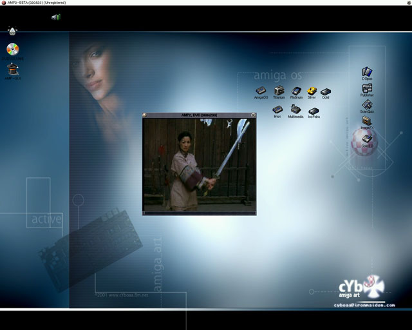This screenshot has width=412, height=330.
Task: Open the DVD disc desktop icon
Action: pos(13,49)
